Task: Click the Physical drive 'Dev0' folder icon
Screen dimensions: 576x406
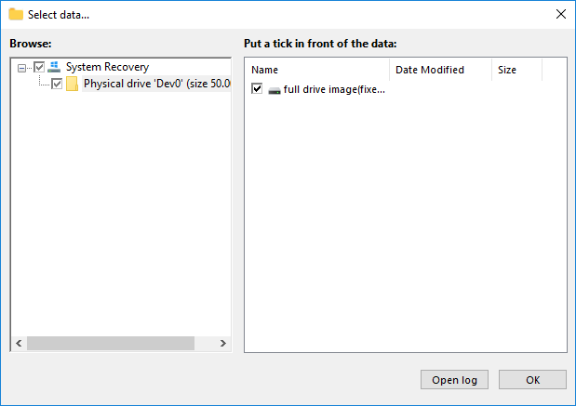Action: 72,84
